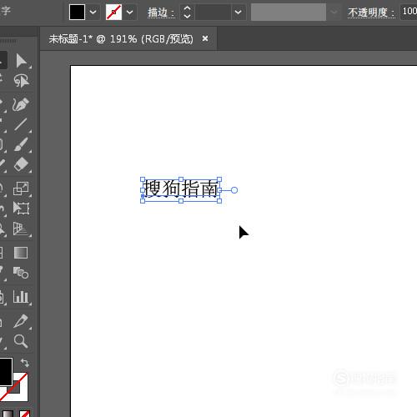Click the opacity value field

point(409,12)
